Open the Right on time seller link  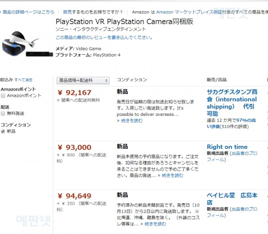(227, 147)
